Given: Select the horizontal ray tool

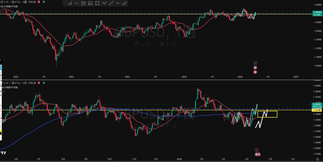Looking at the screenshot, I should [77, 3].
